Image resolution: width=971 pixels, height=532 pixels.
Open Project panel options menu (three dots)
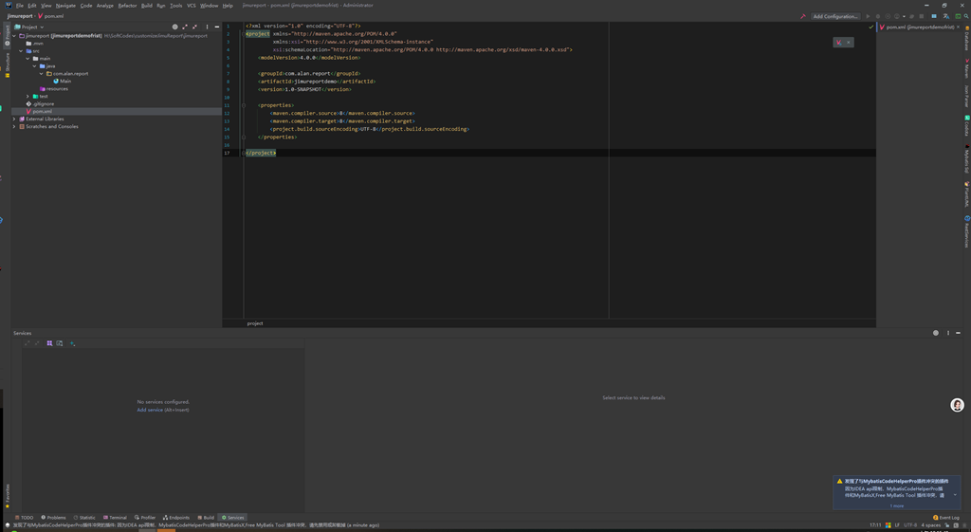point(207,28)
